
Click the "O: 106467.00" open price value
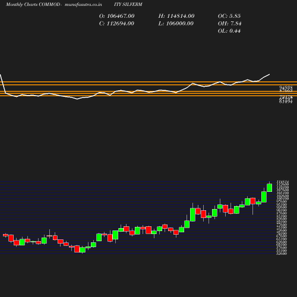click(x=116, y=16)
